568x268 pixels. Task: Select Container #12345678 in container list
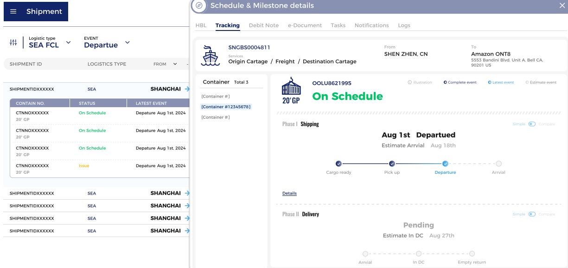click(x=226, y=107)
